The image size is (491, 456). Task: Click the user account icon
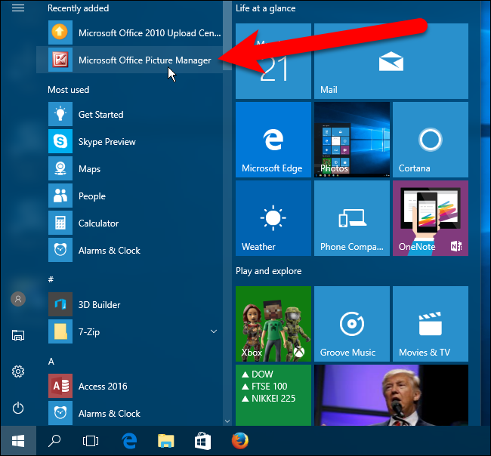click(x=18, y=299)
